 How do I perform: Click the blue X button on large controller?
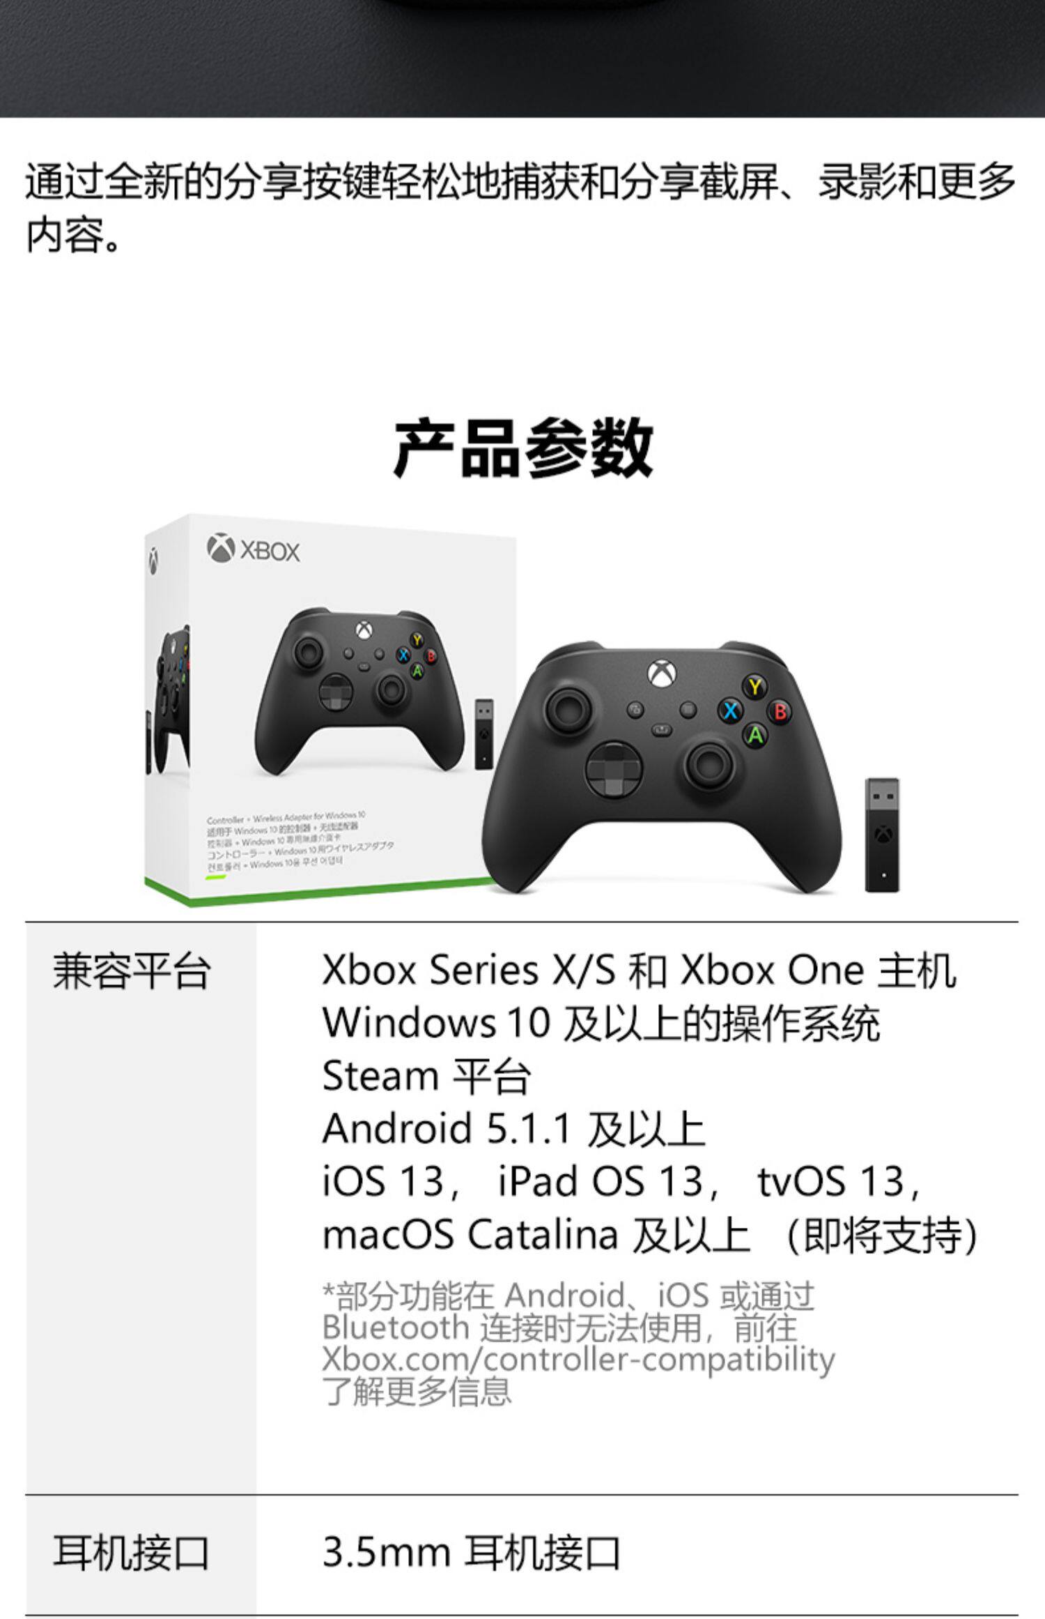point(730,711)
